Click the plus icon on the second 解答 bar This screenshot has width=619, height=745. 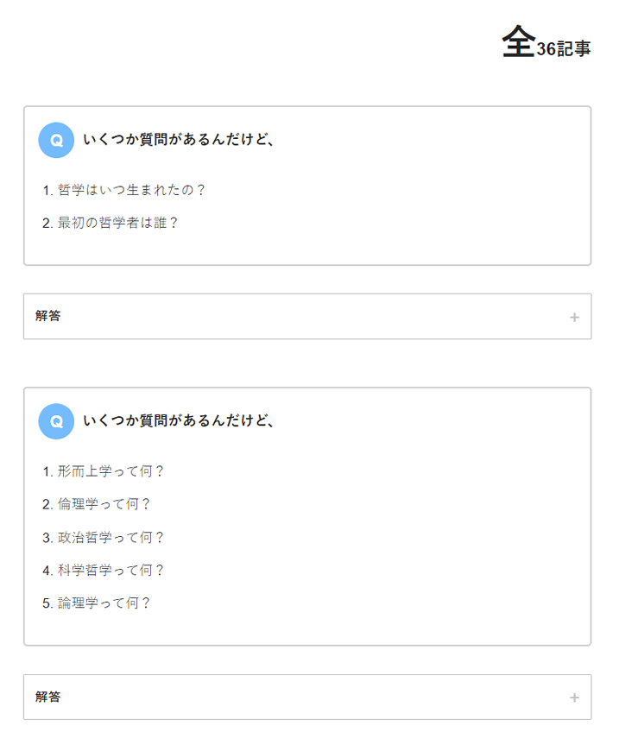click(x=574, y=698)
